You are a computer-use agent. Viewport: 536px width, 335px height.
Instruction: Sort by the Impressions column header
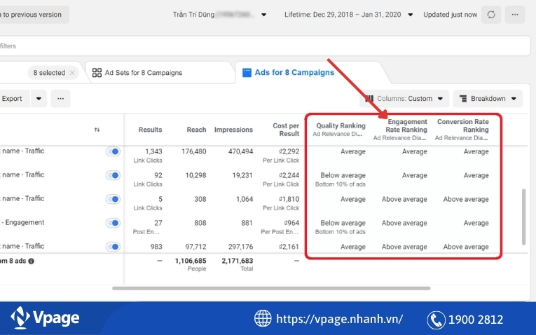coord(233,130)
